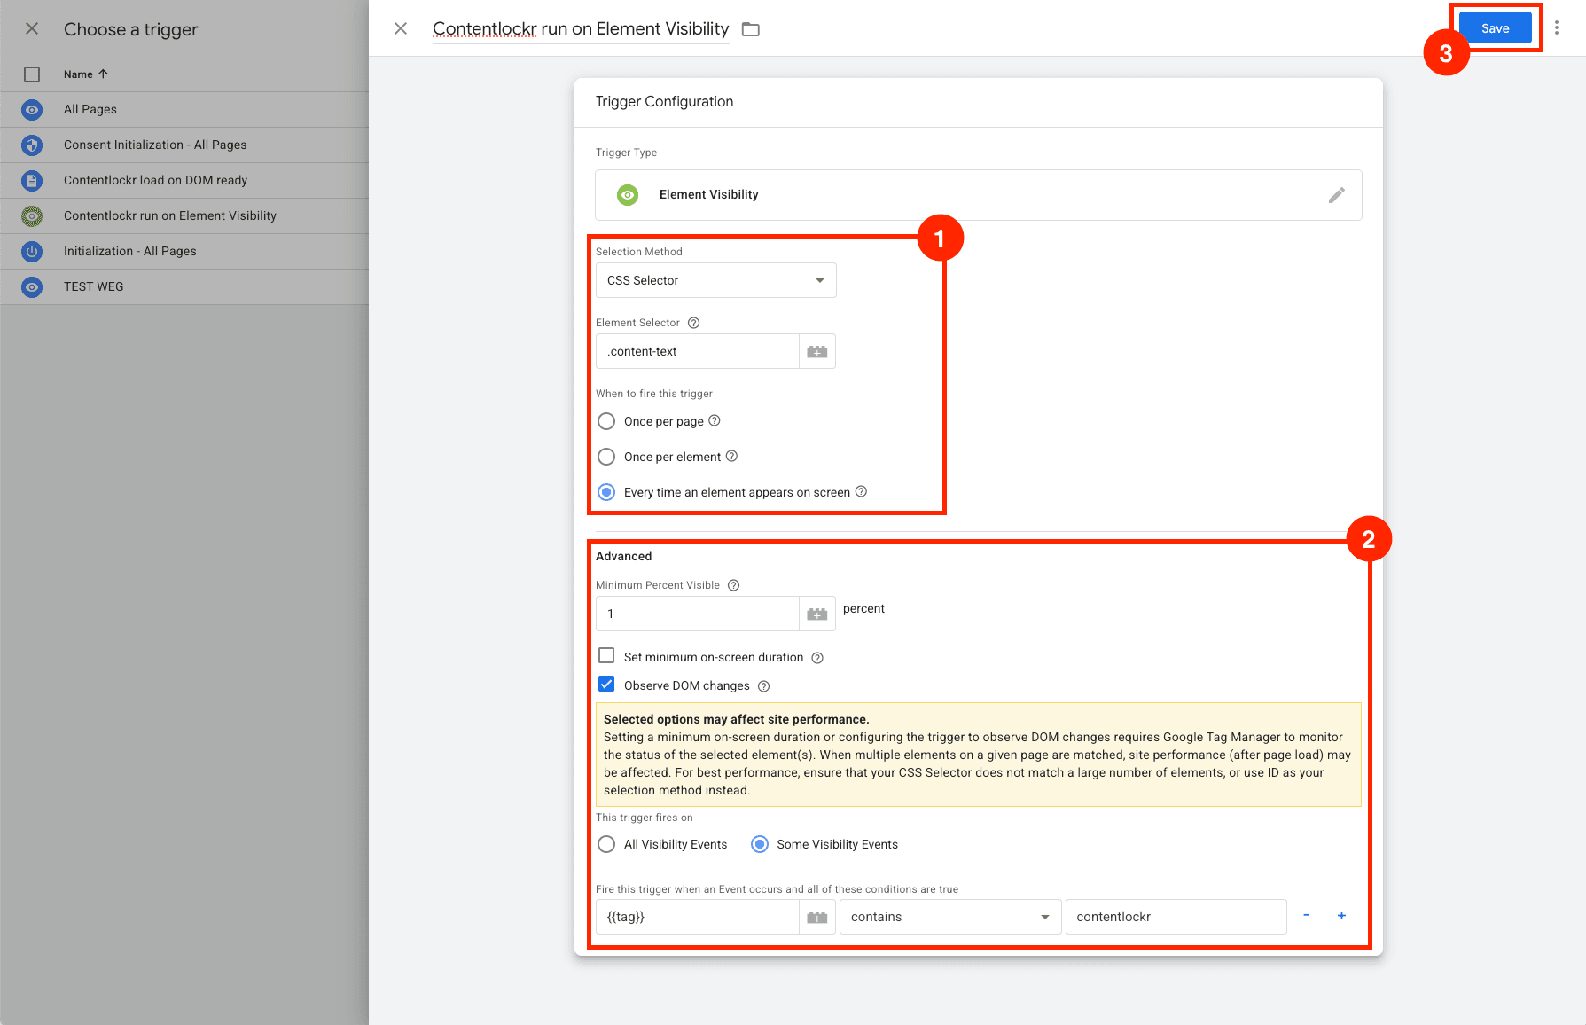Open the Selection Method dropdown
Viewport: 1586px width, 1025px height.
(715, 280)
